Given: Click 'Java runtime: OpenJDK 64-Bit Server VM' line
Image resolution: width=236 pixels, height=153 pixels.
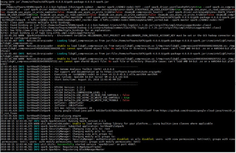Looking at the screenshot, I should 91,77.
